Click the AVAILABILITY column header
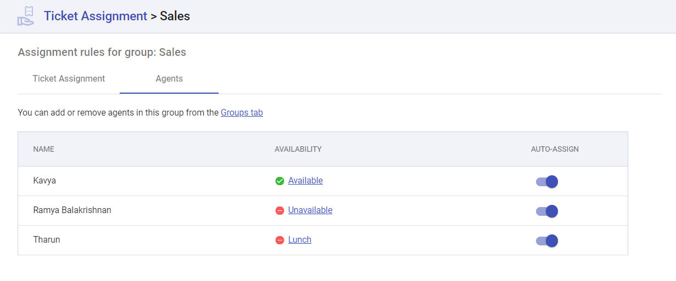Viewport: 676px width, 281px height. 298,149
